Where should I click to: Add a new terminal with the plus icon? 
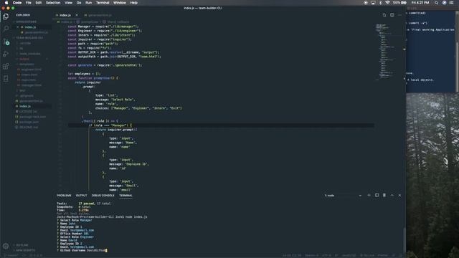(369, 195)
